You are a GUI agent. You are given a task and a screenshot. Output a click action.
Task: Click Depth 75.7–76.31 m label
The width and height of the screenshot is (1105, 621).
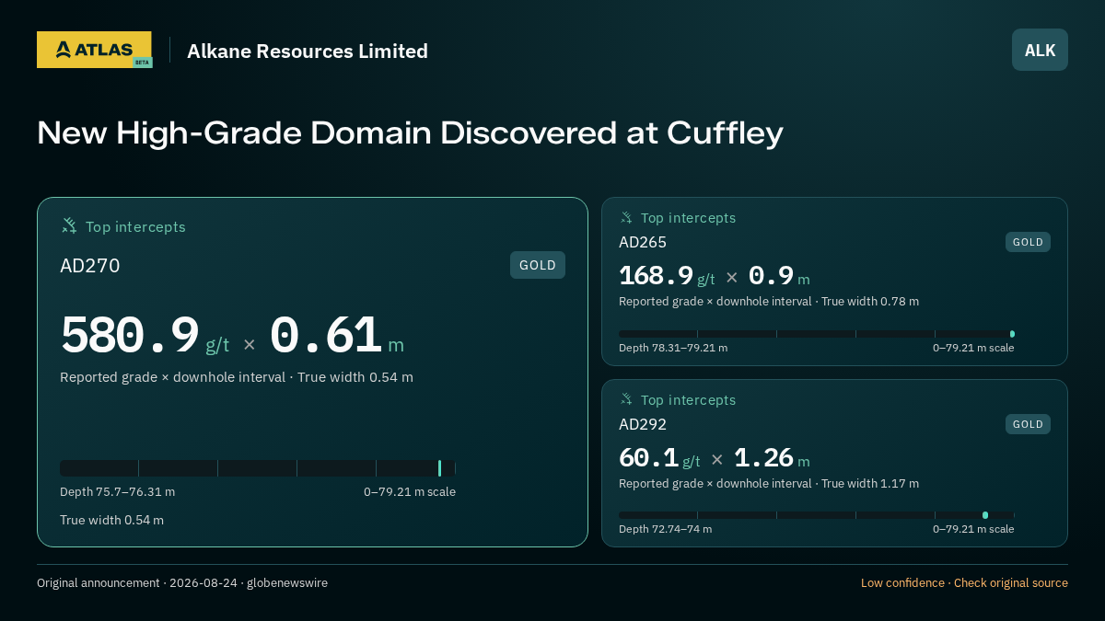click(117, 492)
